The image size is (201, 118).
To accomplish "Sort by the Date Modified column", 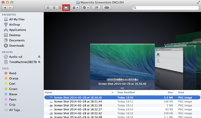I will tap(126, 92).
